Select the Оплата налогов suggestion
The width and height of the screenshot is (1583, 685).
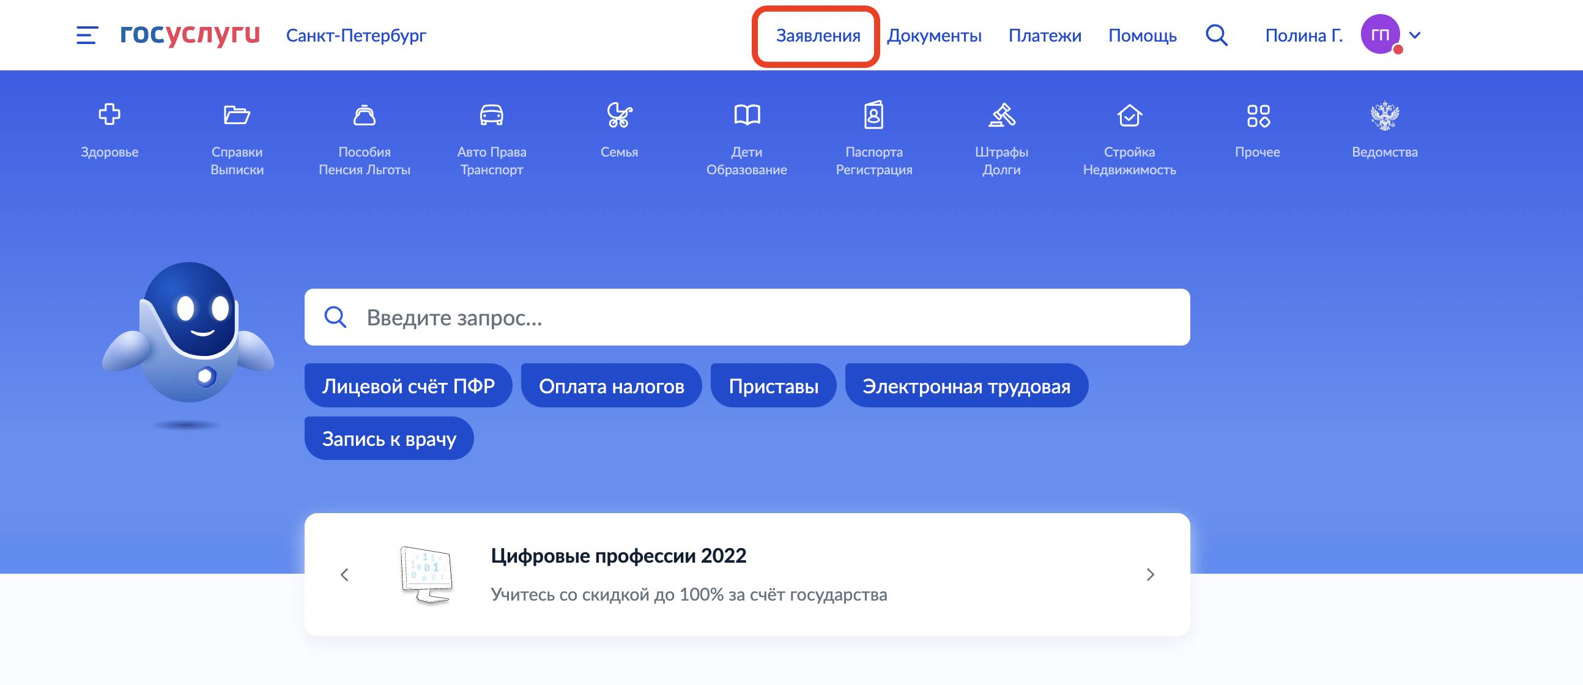click(611, 386)
